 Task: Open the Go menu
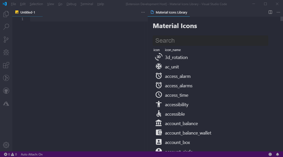[60, 4]
